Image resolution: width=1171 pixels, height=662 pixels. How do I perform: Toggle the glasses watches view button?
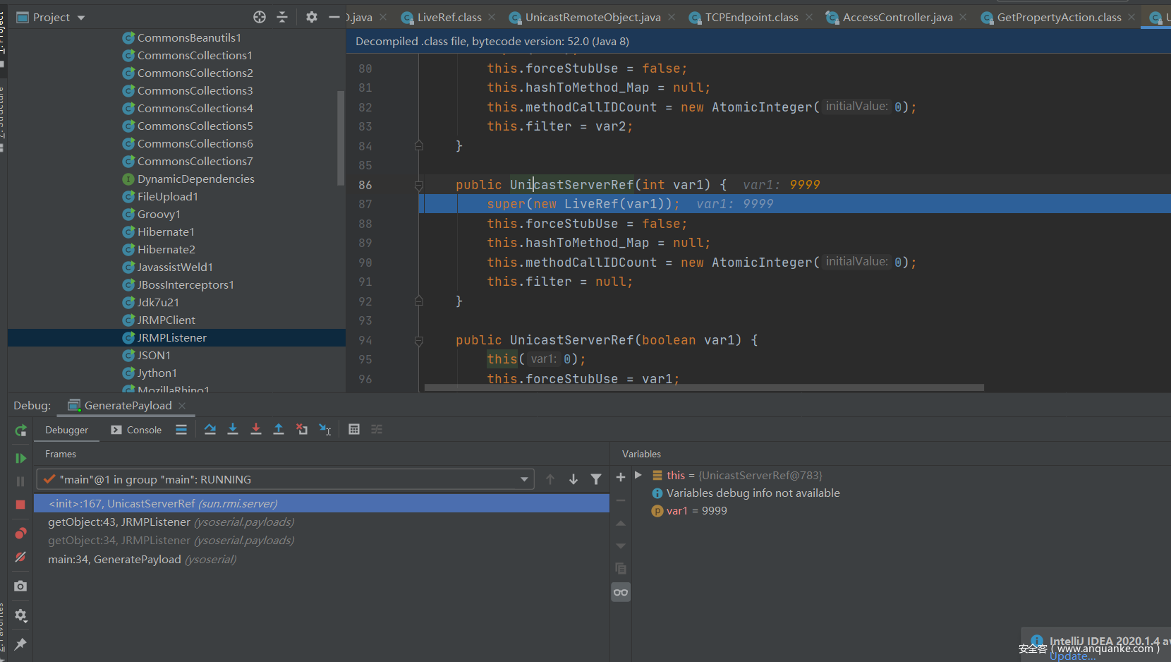[x=621, y=592]
